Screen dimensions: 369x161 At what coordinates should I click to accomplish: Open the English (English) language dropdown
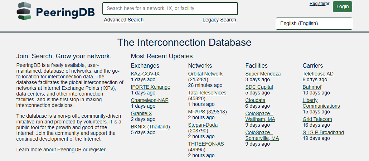314,24
